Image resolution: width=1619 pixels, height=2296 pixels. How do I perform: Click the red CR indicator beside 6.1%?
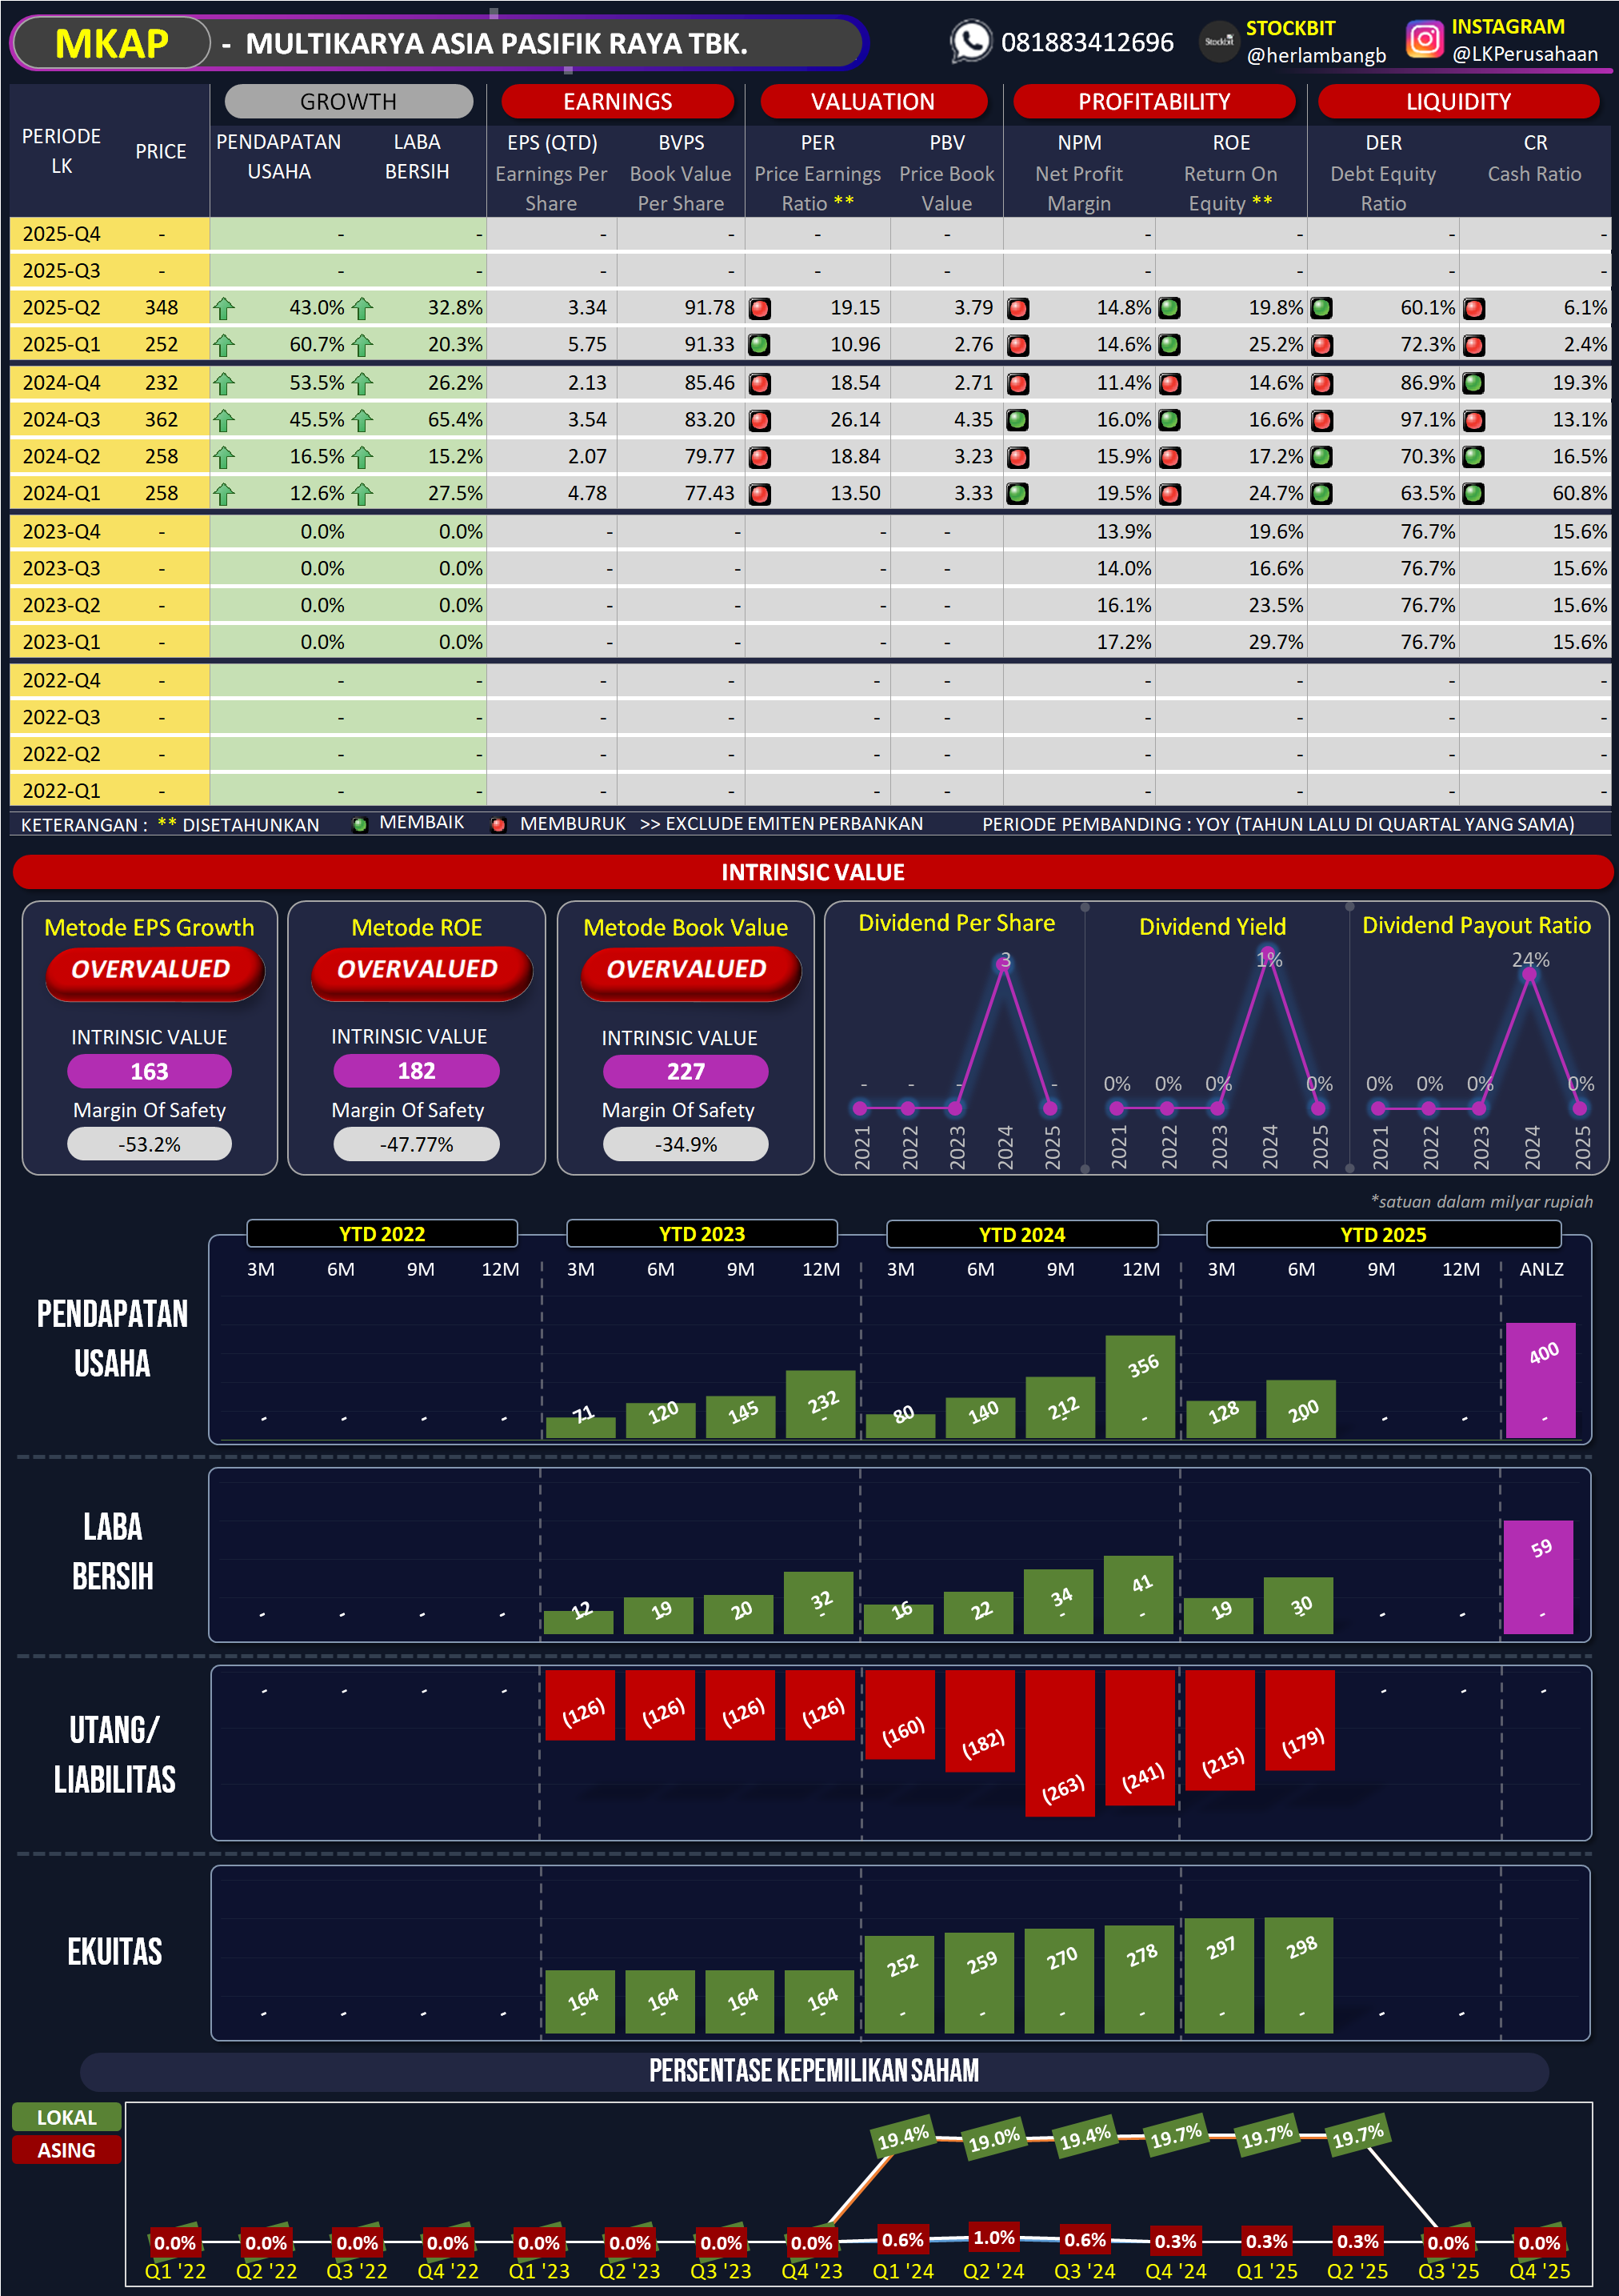tap(1473, 308)
